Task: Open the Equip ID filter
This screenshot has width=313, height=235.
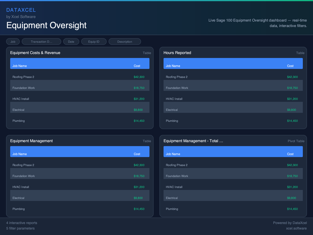Action: (94, 41)
